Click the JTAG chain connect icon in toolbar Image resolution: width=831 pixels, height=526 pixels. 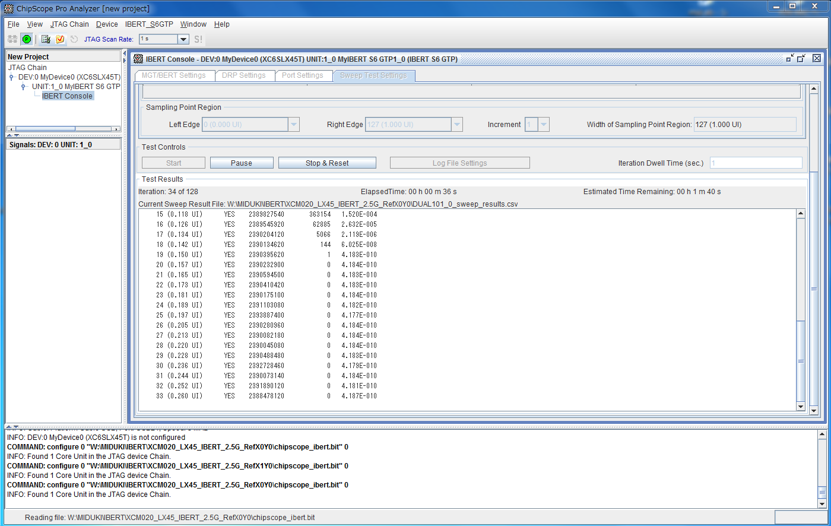(x=12, y=39)
